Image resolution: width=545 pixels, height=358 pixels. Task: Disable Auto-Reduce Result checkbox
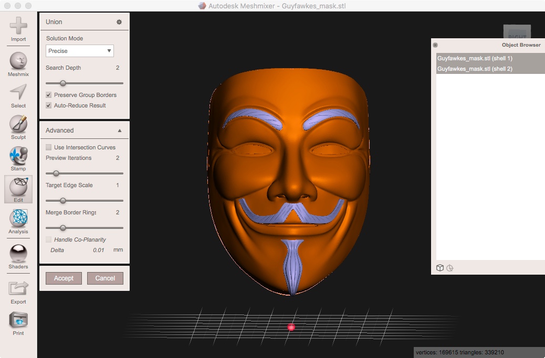click(x=49, y=105)
